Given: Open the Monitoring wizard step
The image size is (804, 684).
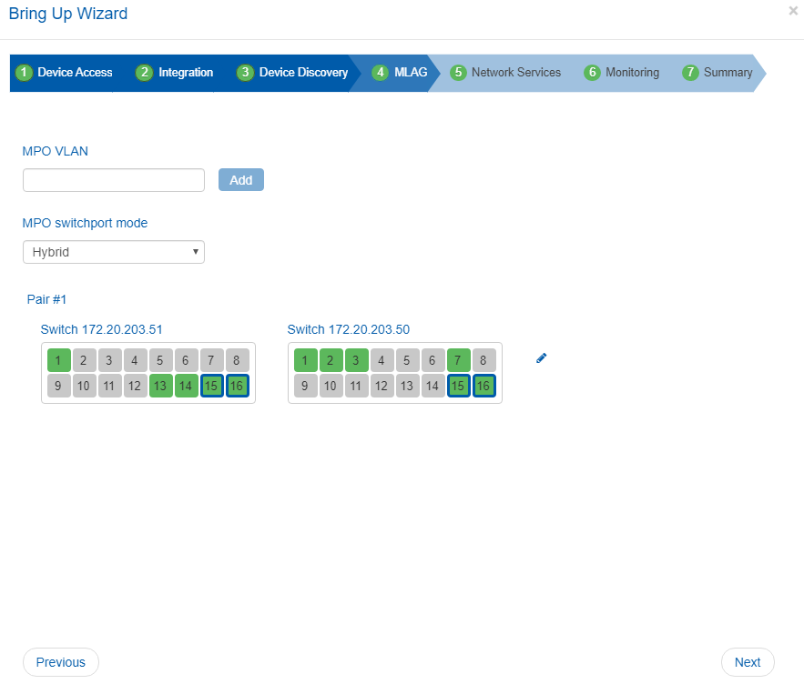Looking at the screenshot, I should click(x=622, y=73).
